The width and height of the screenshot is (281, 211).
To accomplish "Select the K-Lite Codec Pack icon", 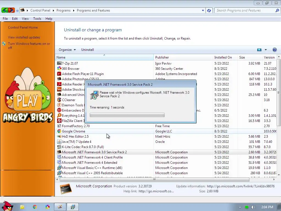I will (59, 147).
